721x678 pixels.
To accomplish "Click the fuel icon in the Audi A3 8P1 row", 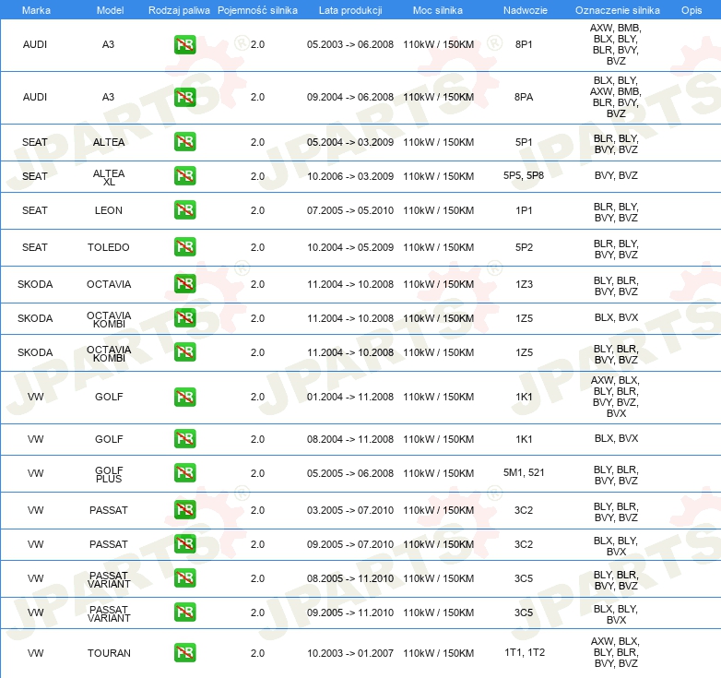I will pos(184,44).
